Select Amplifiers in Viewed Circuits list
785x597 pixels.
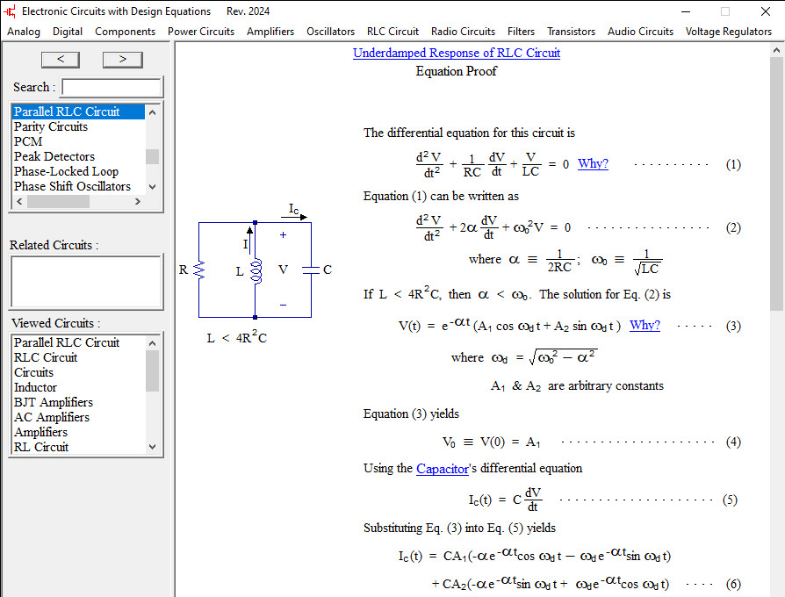(78, 433)
